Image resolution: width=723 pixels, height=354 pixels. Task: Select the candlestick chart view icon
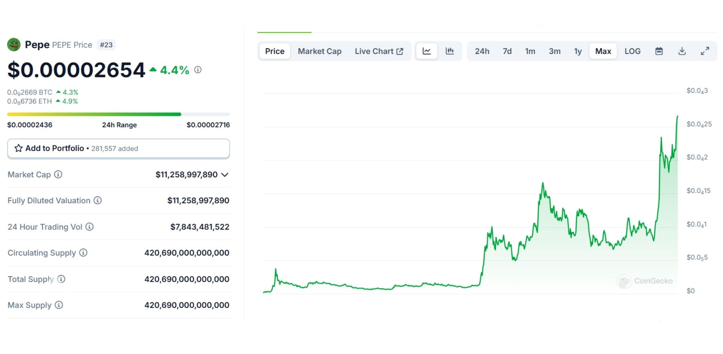coord(450,51)
